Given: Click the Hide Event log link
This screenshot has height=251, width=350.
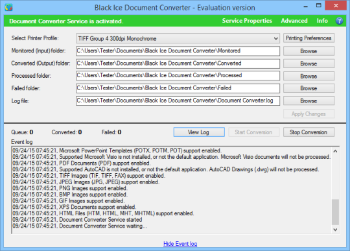Looking at the screenshot, I should (180, 244).
